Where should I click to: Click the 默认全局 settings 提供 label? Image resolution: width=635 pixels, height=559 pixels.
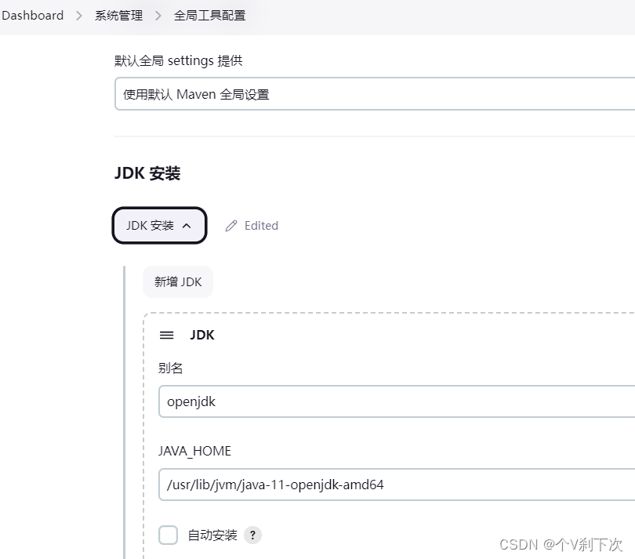coord(178,61)
